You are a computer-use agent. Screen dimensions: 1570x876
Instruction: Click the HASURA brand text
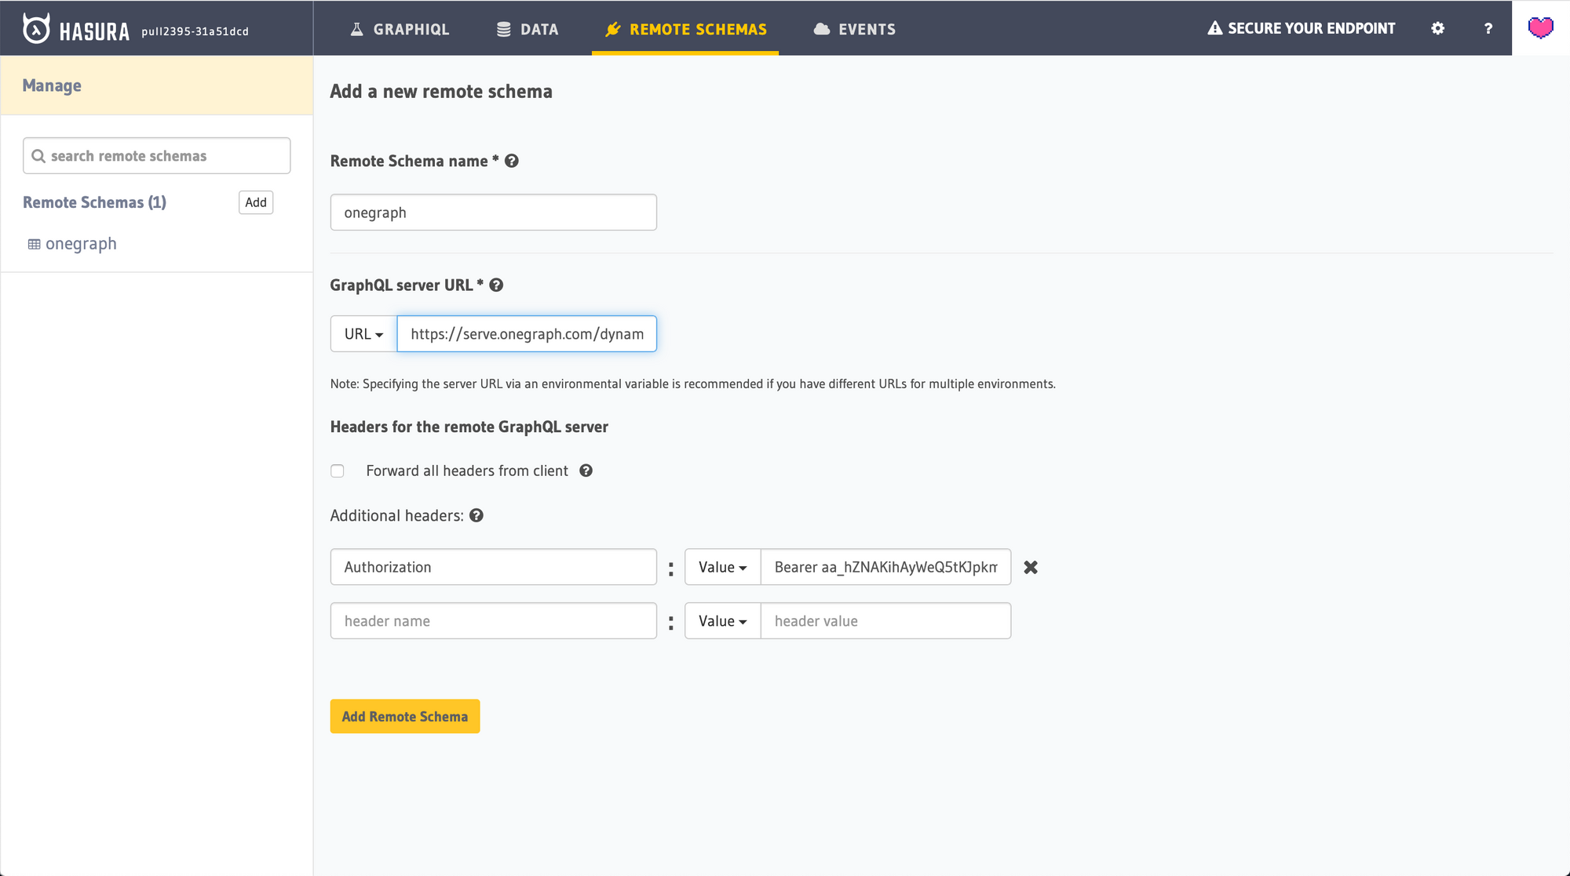[x=94, y=31]
